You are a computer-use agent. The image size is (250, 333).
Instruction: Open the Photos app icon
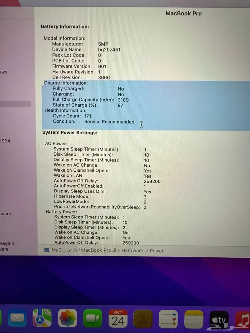click(x=67, y=318)
